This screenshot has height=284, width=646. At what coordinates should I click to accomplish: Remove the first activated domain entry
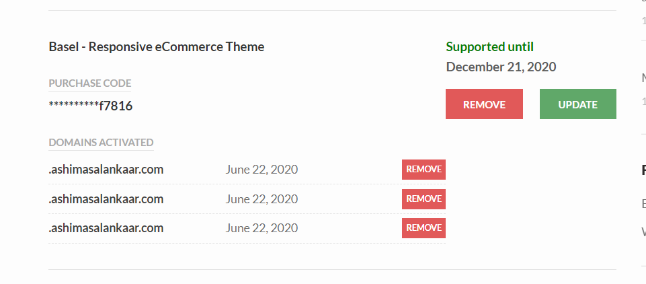pyautogui.click(x=423, y=170)
